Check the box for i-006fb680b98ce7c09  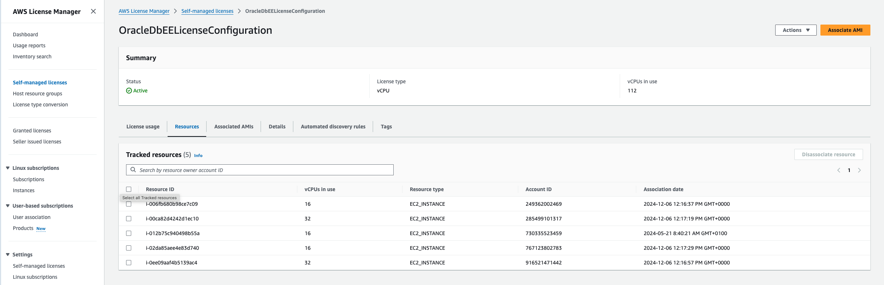129,204
